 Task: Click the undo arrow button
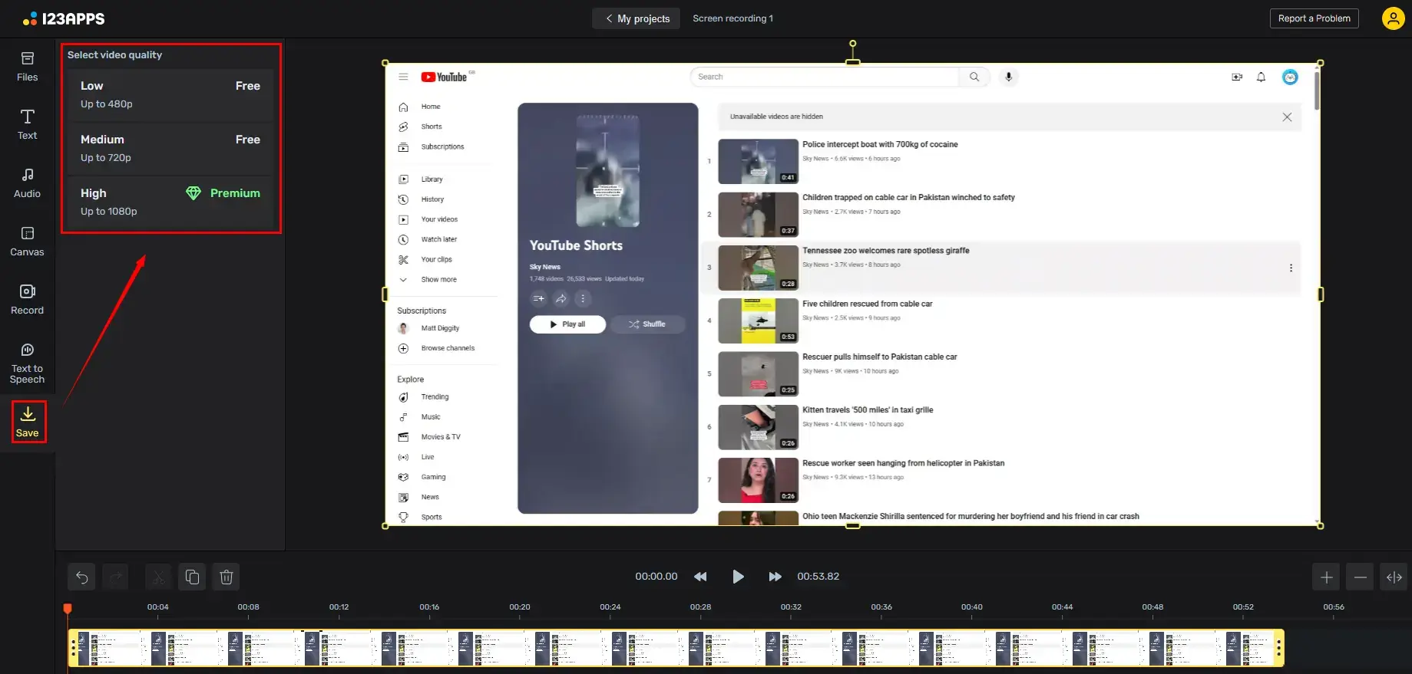[x=82, y=577]
